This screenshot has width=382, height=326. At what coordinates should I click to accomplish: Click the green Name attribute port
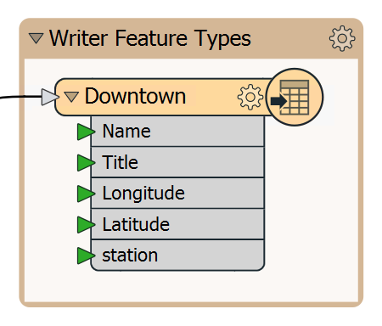[x=86, y=132]
